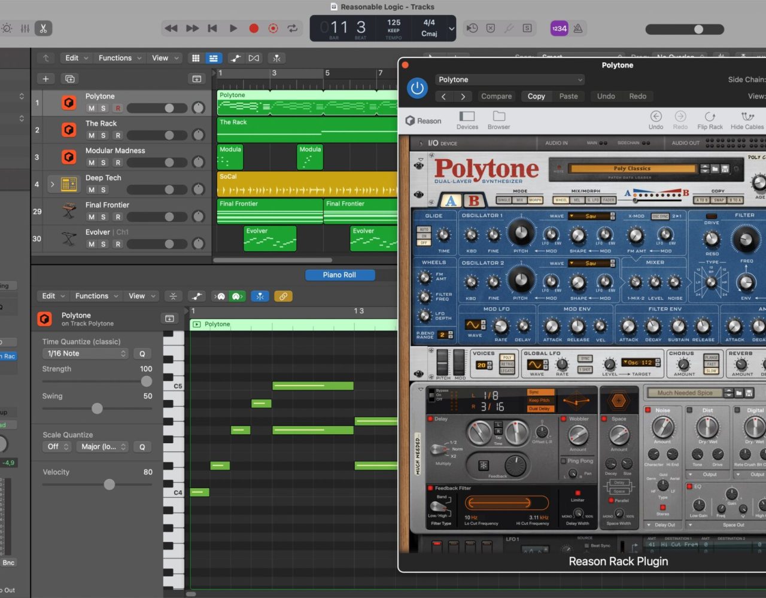Viewport: 766px width, 598px height.
Task: Switch to grid view in the tracks area
Action: (196, 58)
